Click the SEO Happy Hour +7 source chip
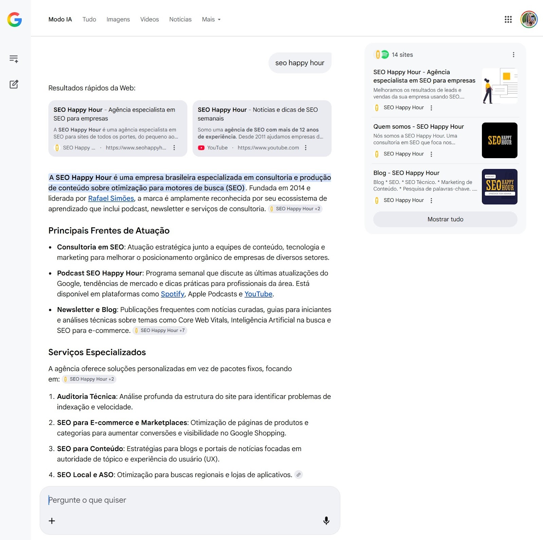This screenshot has width=543, height=540. (160, 331)
